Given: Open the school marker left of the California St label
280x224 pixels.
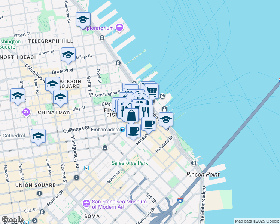Looking at the screenshot, I should (38, 136).
